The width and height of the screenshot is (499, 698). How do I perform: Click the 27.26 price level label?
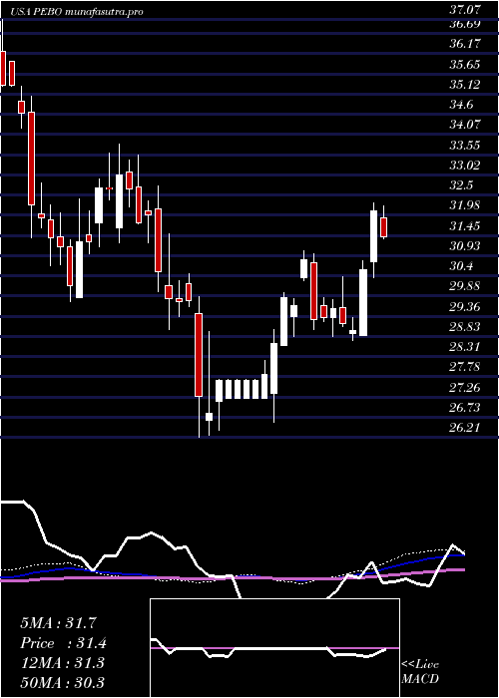[x=465, y=388]
